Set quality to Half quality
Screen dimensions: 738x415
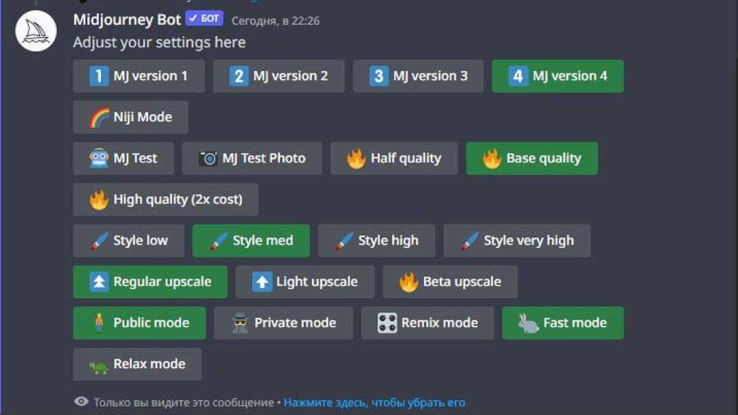[394, 159]
